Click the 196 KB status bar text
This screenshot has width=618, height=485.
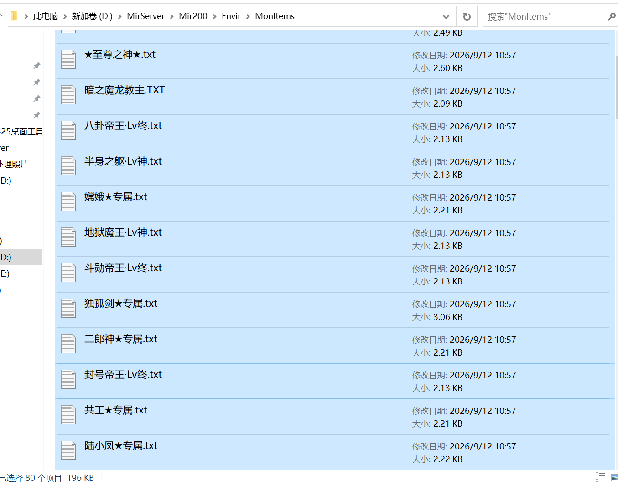coord(80,478)
